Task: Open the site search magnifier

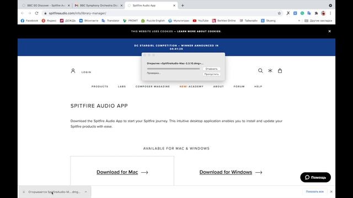Action: [260, 70]
